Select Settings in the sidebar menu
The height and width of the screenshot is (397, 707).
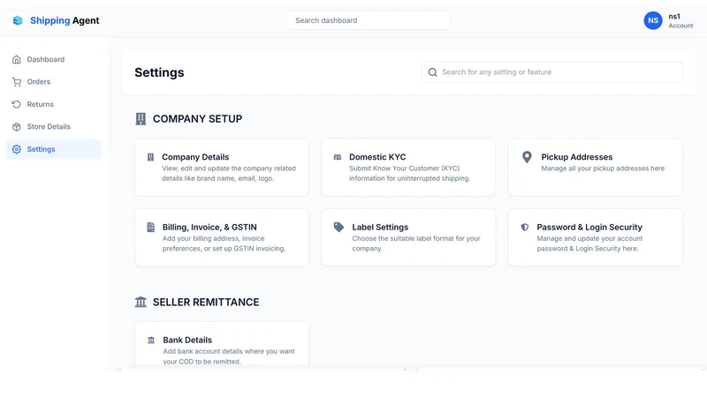54,149
